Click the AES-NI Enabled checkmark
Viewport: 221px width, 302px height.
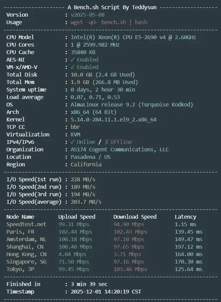[72, 60]
